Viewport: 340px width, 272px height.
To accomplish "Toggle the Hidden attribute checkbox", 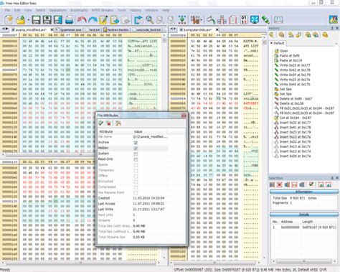I will pos(136,149).
